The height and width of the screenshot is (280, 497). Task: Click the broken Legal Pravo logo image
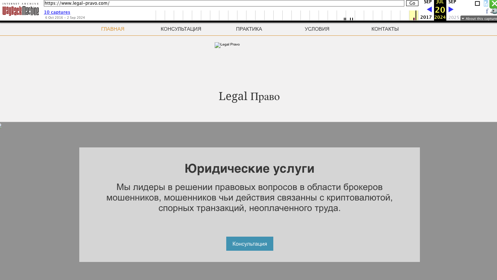[227, 45]
